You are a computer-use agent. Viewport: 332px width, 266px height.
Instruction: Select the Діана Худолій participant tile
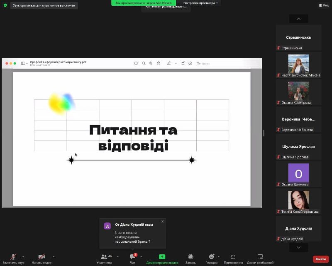pos(298,229)
